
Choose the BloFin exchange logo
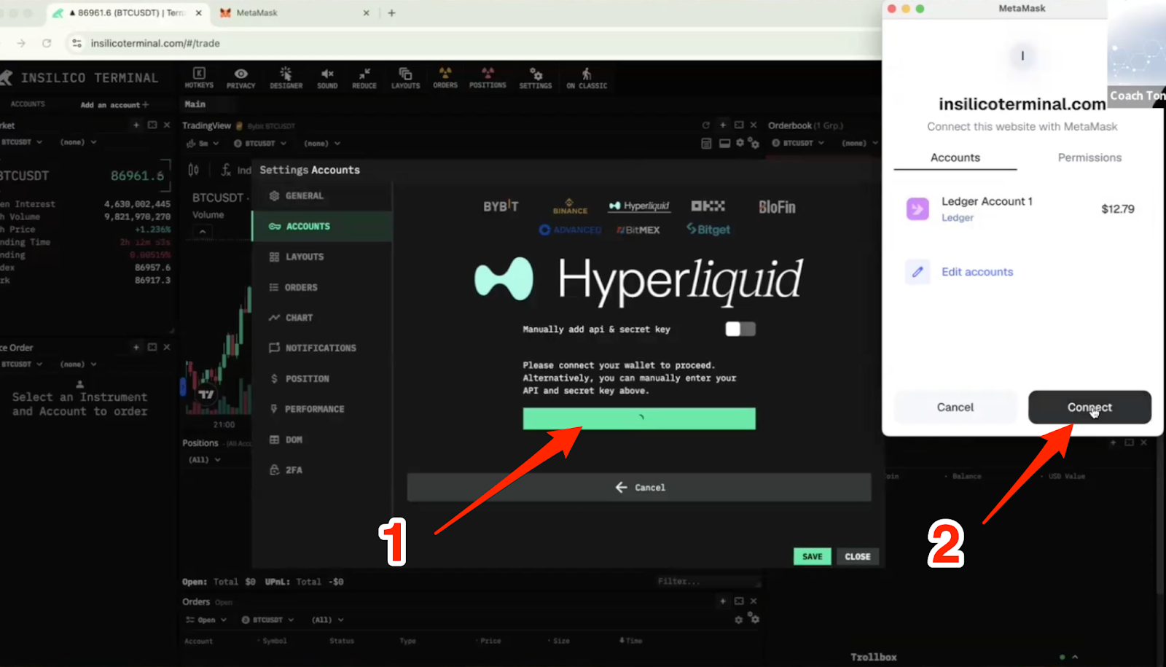tap(777, 207)
